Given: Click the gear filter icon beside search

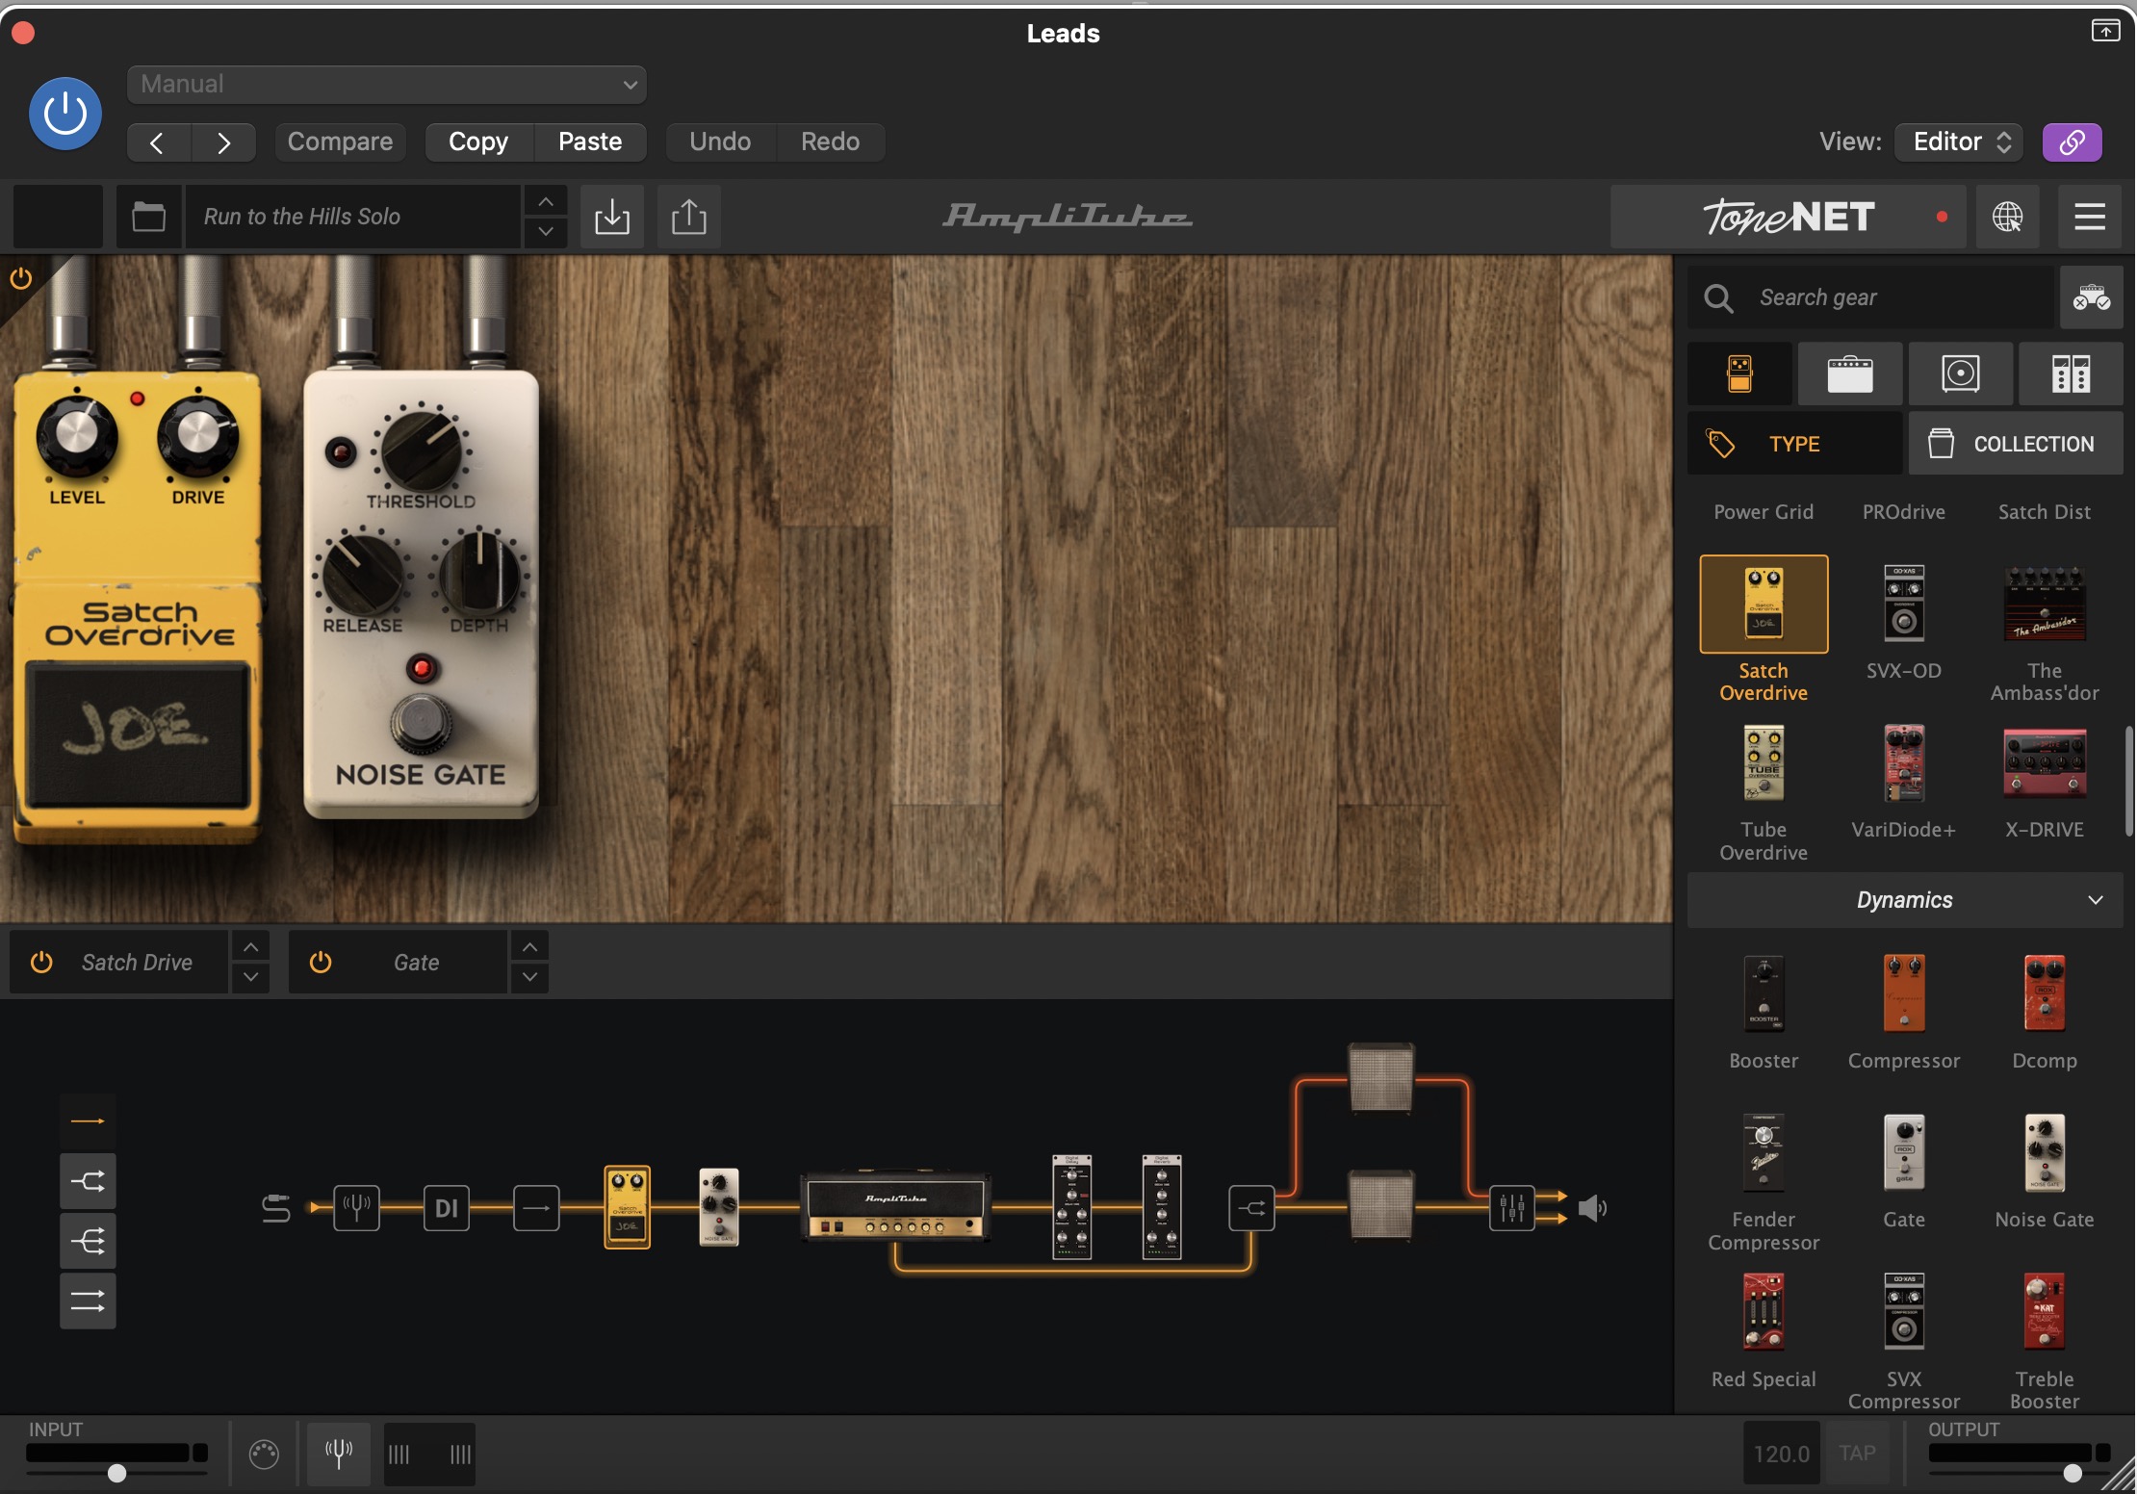Looking at the screenshot, I should pos(2091,297).
